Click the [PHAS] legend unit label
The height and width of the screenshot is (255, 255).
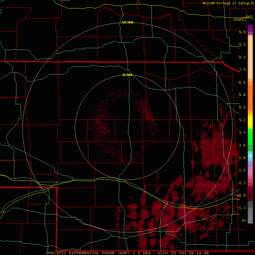pyautogui.click(x=239, y=20)
